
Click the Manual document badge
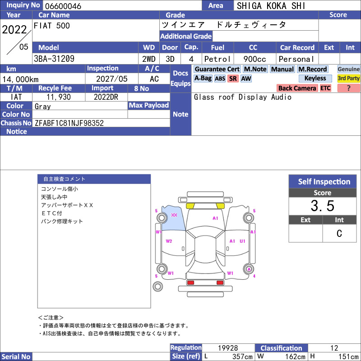pos(282,69)
